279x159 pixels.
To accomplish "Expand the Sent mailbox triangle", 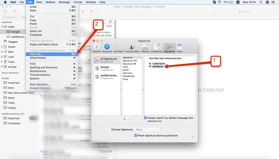I will [2, 52].
